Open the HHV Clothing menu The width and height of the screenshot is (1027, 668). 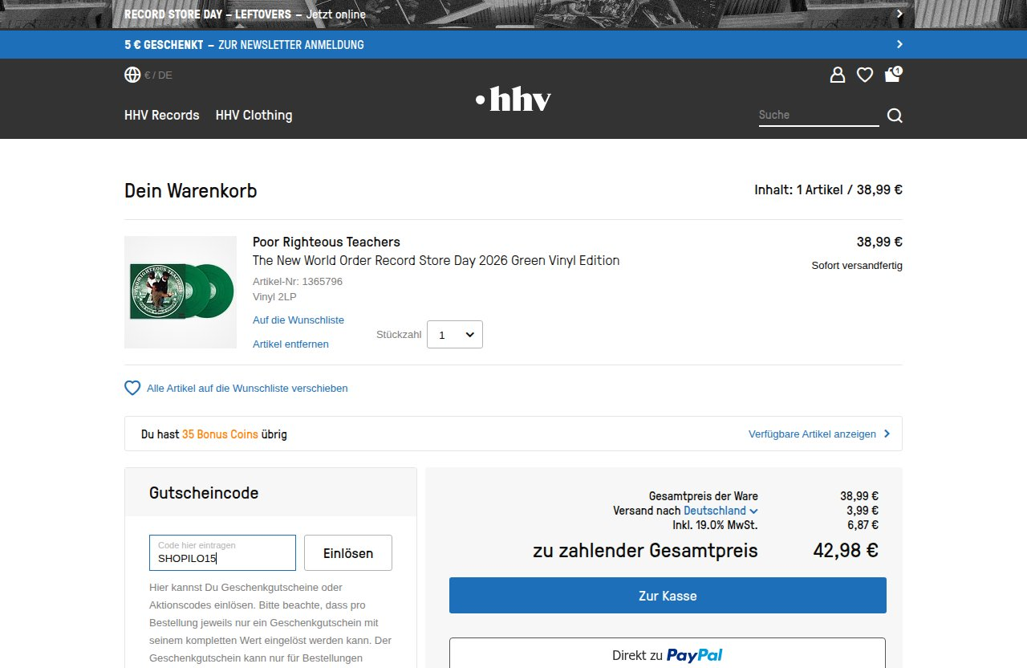click(x=254, y=115)
